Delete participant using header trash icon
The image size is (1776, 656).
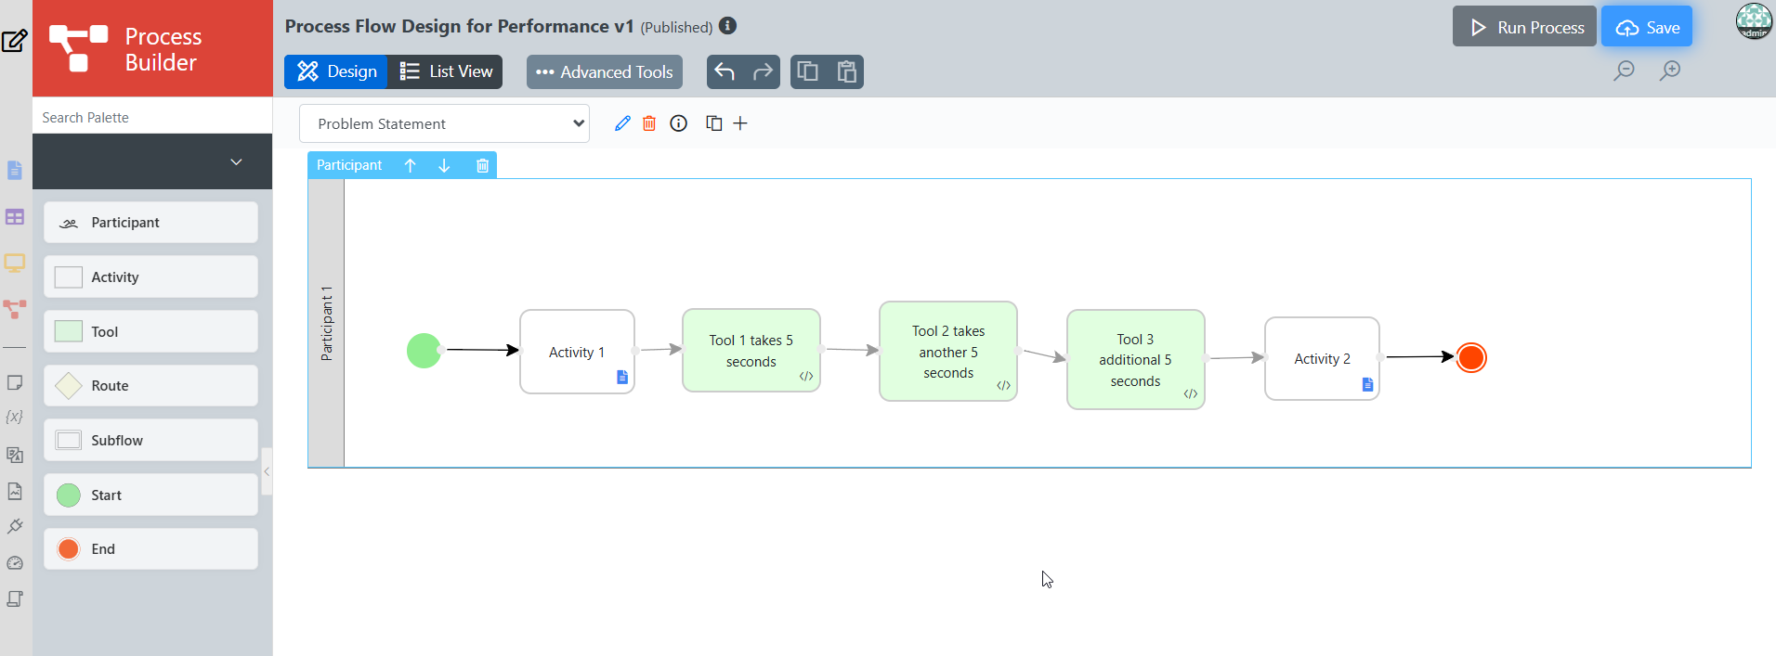tap(482, 165)
